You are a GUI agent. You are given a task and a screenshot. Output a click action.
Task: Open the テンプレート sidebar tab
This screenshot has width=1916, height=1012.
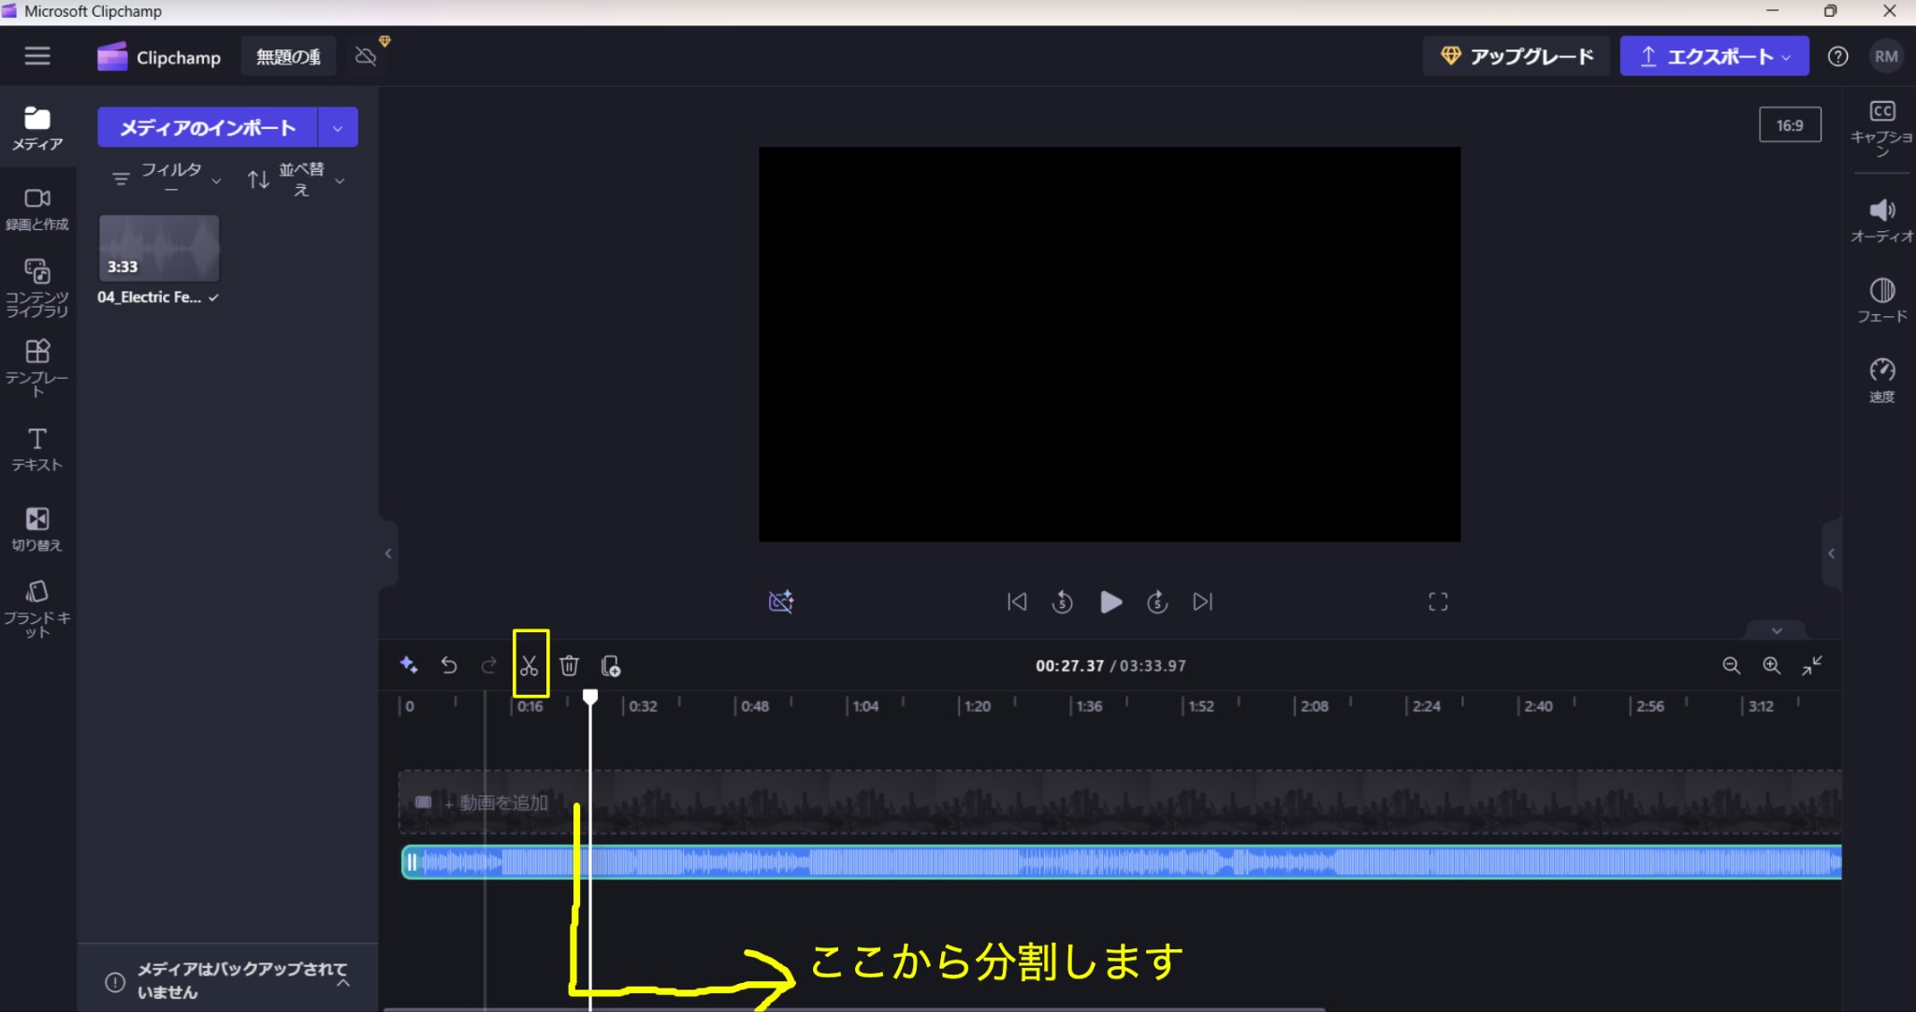click(37, 369)
